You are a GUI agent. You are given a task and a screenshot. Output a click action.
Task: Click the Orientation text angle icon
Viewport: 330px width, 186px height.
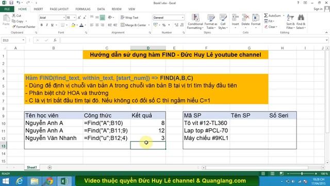click(110, 18)
